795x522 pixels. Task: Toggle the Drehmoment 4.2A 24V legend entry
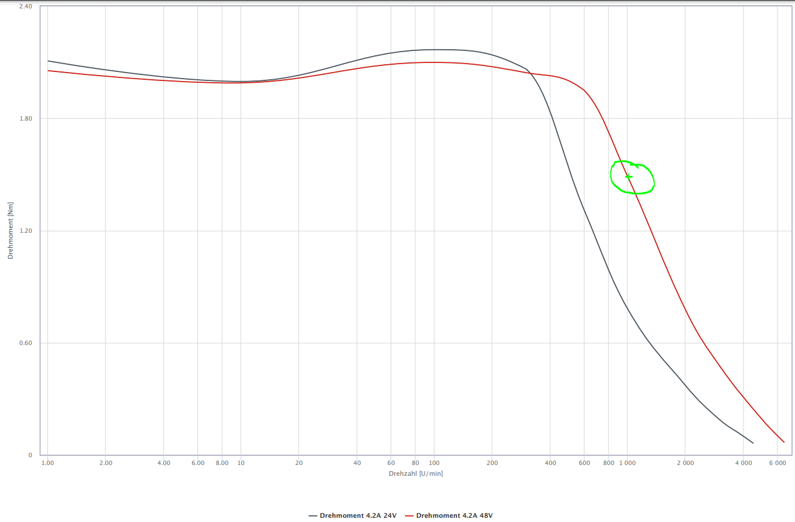pos(352,515)
